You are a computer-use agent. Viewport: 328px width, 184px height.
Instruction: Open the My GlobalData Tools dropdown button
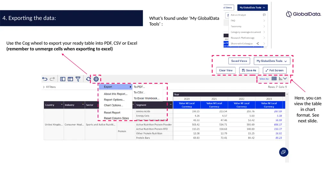coord(272,61)
